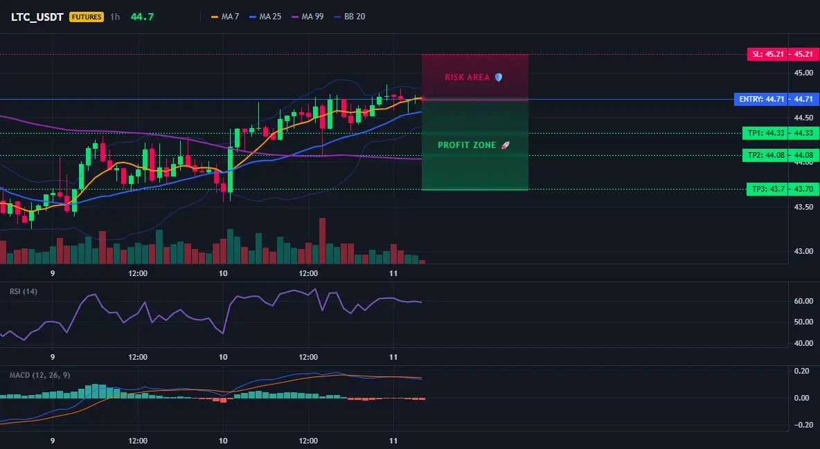Click the green 44.7 current price
The image size is (820, 449).
coord(142,17)
